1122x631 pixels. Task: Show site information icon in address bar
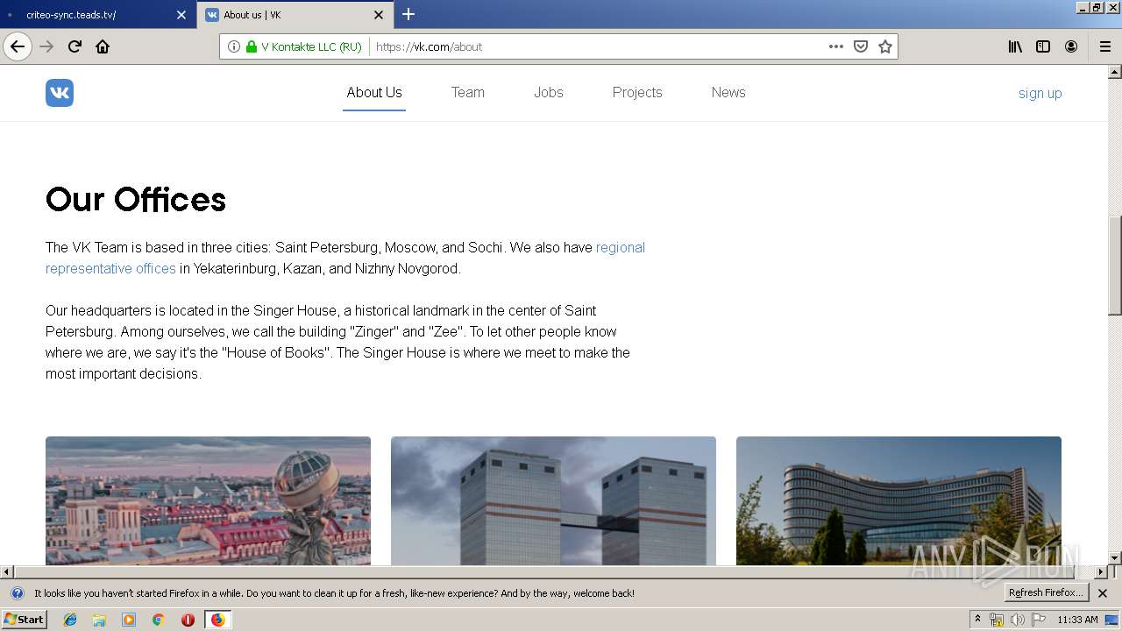click(234, 46)
